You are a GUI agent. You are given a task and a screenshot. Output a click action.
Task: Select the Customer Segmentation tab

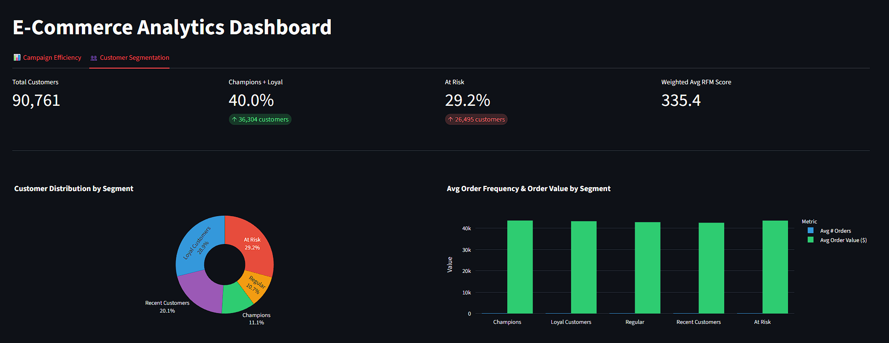coord(134,57)
